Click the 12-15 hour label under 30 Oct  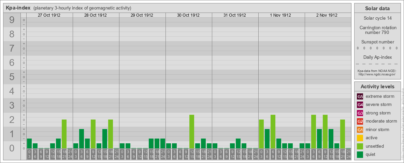click(x=192, y=155)
